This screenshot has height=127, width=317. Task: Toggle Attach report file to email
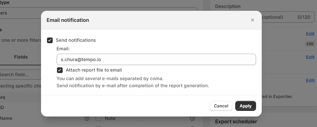(x=60, y=70)
